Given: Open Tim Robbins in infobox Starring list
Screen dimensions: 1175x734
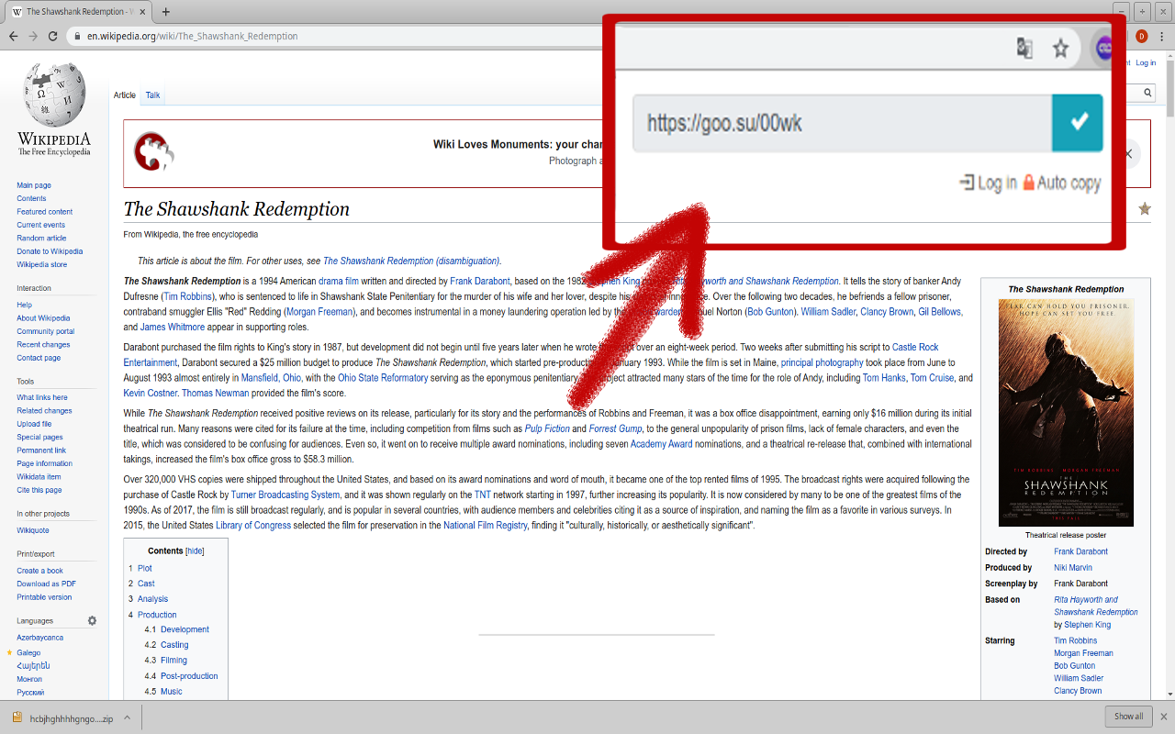Looking at the screenshot, I should (1075, 641).
